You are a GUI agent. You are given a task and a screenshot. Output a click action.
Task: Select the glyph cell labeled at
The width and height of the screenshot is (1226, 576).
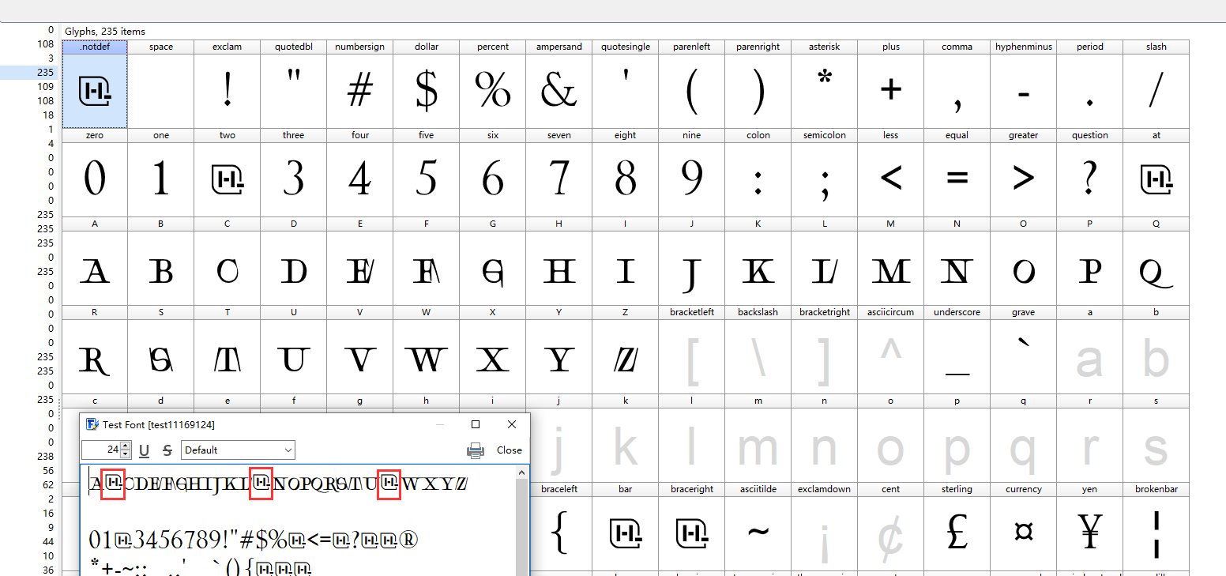(x=1156, y=173)
